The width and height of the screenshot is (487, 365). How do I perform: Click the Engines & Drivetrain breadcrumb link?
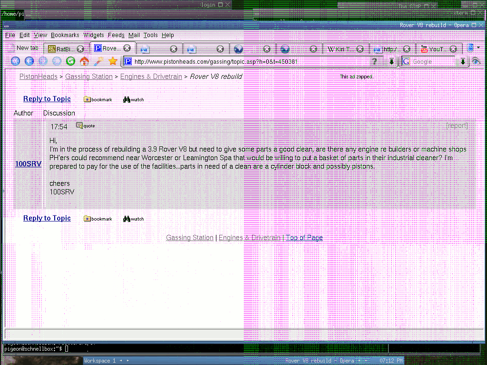pos(151,77)
